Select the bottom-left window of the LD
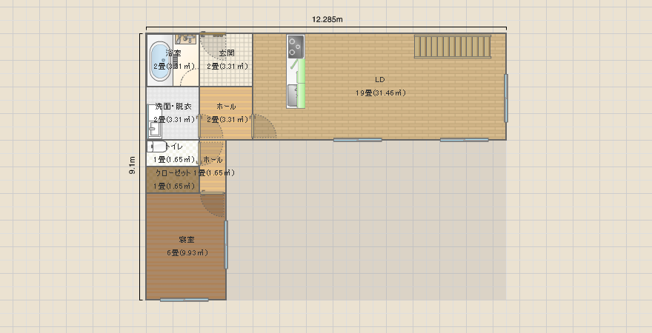 [358, 140]
